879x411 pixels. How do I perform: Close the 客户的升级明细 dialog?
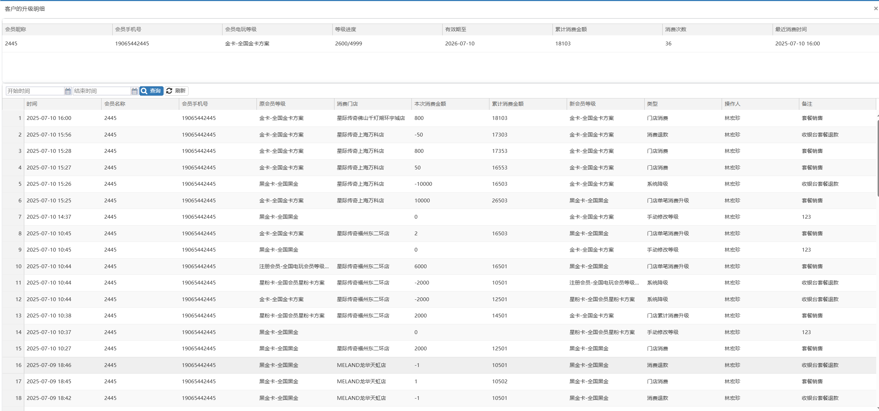click(876, 8)
